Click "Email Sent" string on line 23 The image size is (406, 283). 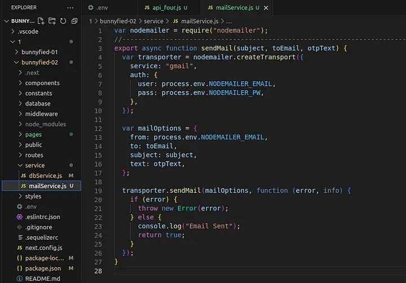pos(209,226)
